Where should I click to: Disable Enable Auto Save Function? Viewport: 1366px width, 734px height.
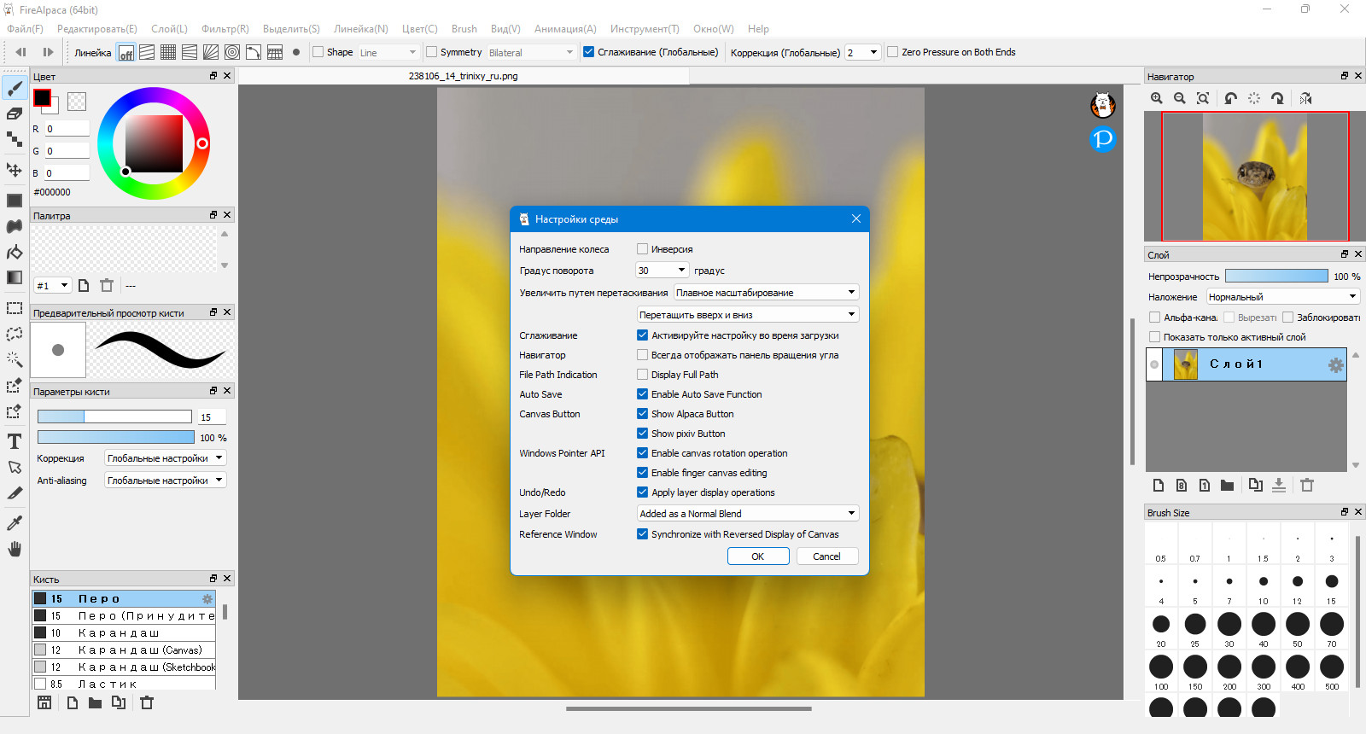tap(642, 394)
